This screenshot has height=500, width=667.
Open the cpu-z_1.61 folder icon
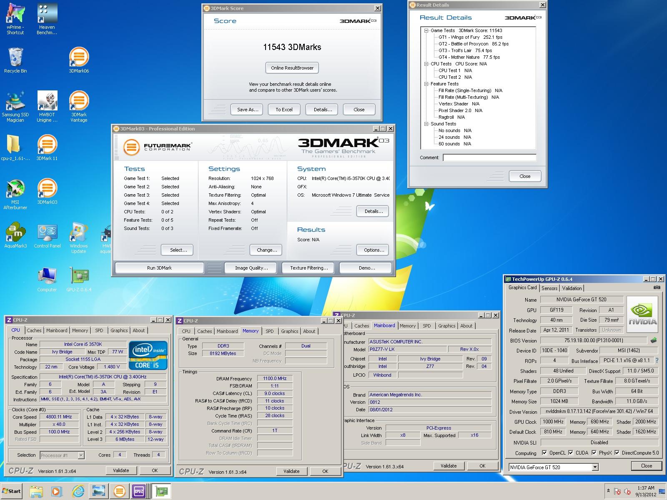coord(15,147)
